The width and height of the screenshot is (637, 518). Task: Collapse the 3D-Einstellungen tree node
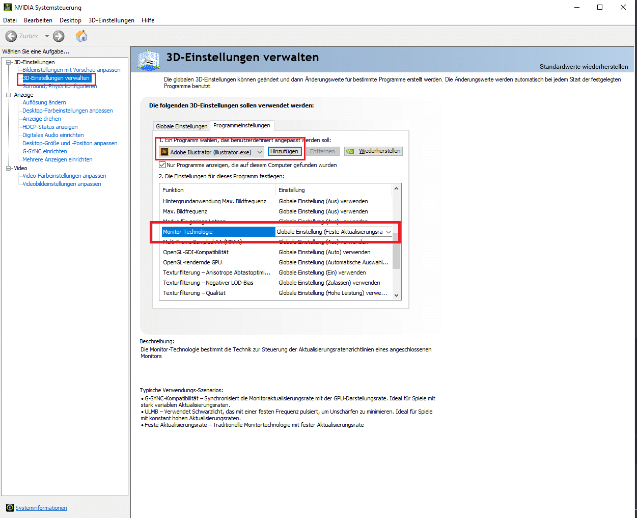(x=9, y=62)
